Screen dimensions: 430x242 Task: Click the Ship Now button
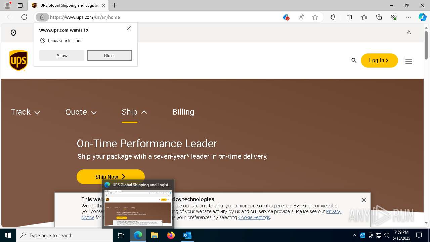point(111,176)
